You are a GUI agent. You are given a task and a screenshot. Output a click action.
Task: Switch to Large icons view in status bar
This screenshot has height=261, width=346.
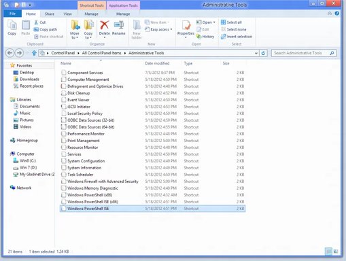336,251
